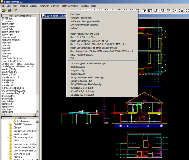Open recent file 10 2tp12103_01-01.dxf
This screenshot has height=160, width=189.
82,95
